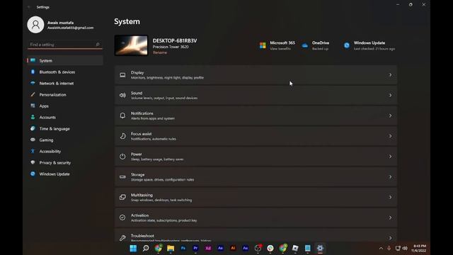Open the Display settings icon

point(122,75)
